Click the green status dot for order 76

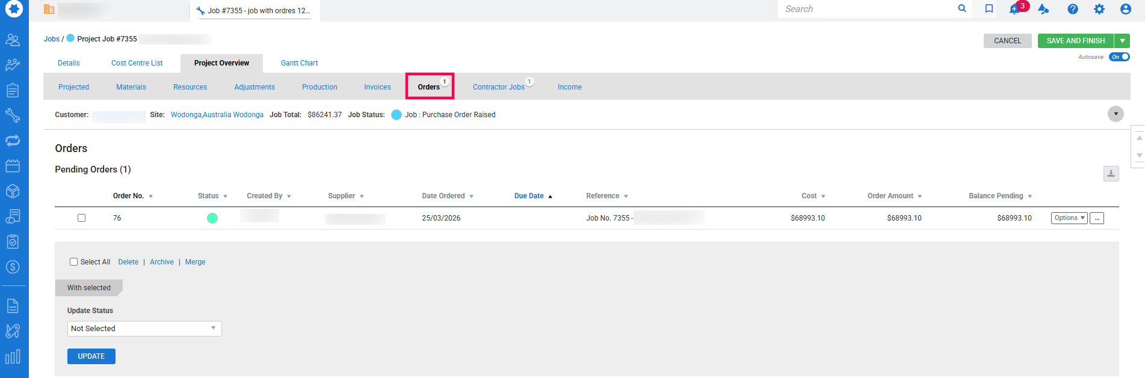pos(212,218)
